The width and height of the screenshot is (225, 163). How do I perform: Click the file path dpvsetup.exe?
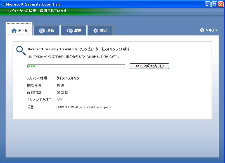coord(84,107)
